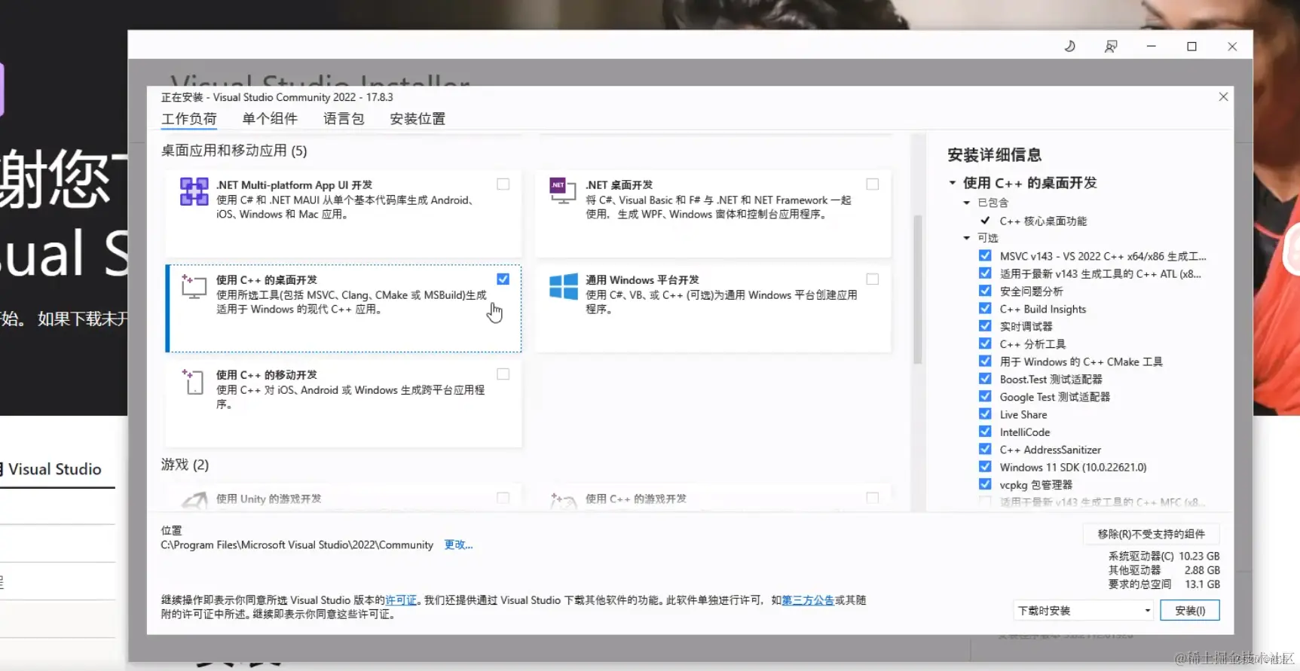Click the install path C:\Program Files\Microsoft Visual Studio text
The image size is (1300, 671).
pyautogui.click(x=297, y=544)
